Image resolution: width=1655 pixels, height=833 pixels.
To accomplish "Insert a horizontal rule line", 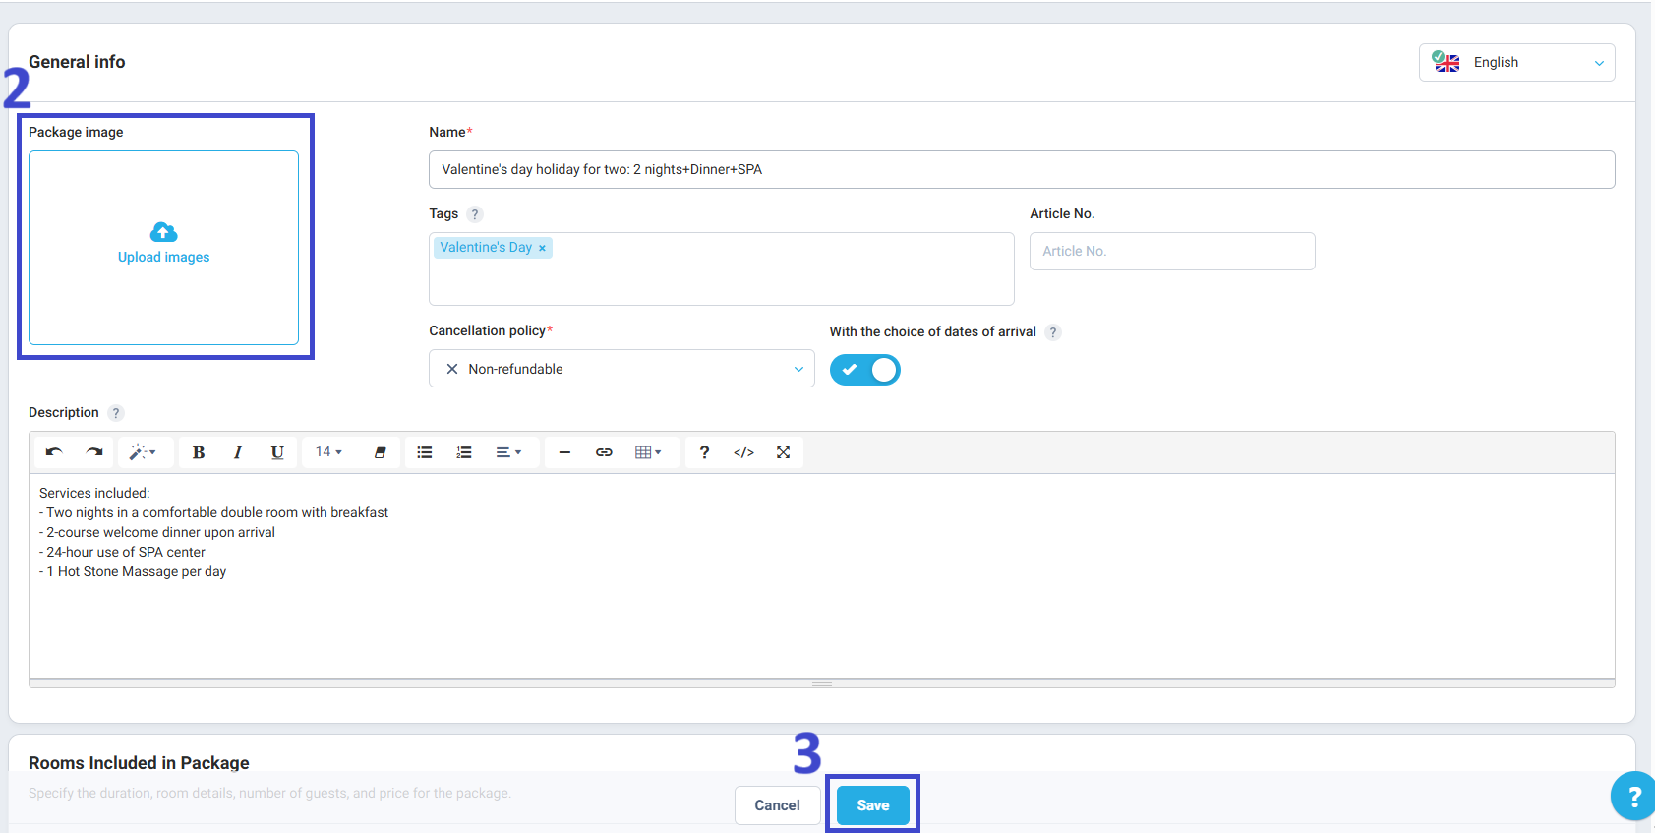I will (x=564, y=452).
